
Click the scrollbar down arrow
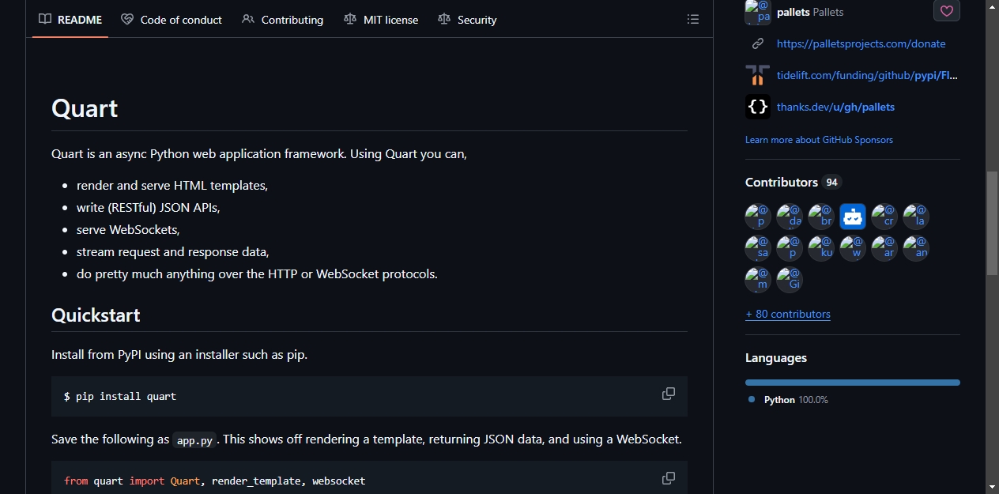992,487
